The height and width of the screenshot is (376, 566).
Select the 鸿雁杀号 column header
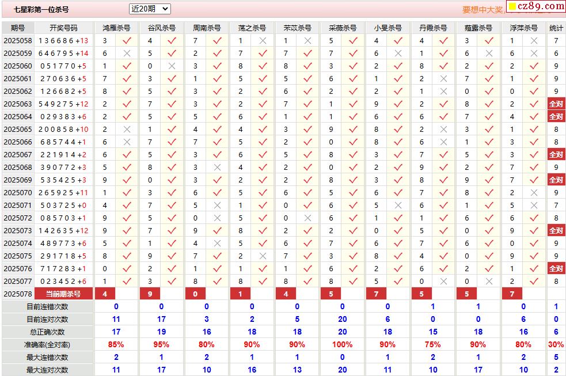coord(116,28)
